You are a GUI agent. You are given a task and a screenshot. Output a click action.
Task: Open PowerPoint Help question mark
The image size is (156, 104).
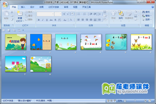point(153,7)
